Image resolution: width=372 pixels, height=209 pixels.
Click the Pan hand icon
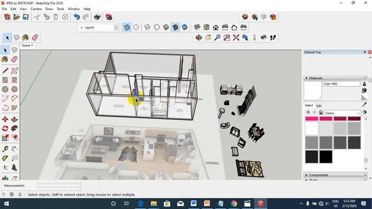point(208,37)
